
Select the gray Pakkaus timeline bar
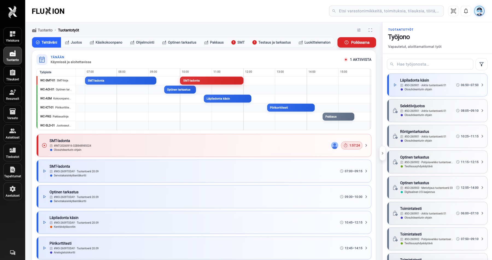click(338, 117)
